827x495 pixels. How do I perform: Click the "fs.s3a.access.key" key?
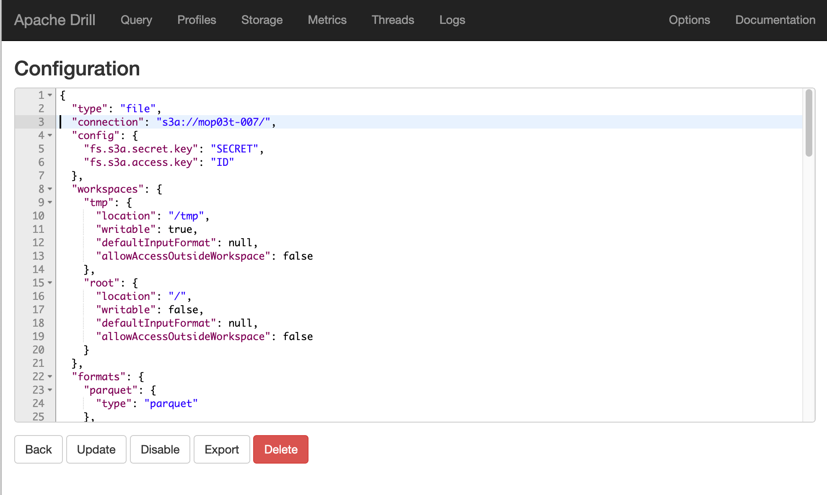141,162
